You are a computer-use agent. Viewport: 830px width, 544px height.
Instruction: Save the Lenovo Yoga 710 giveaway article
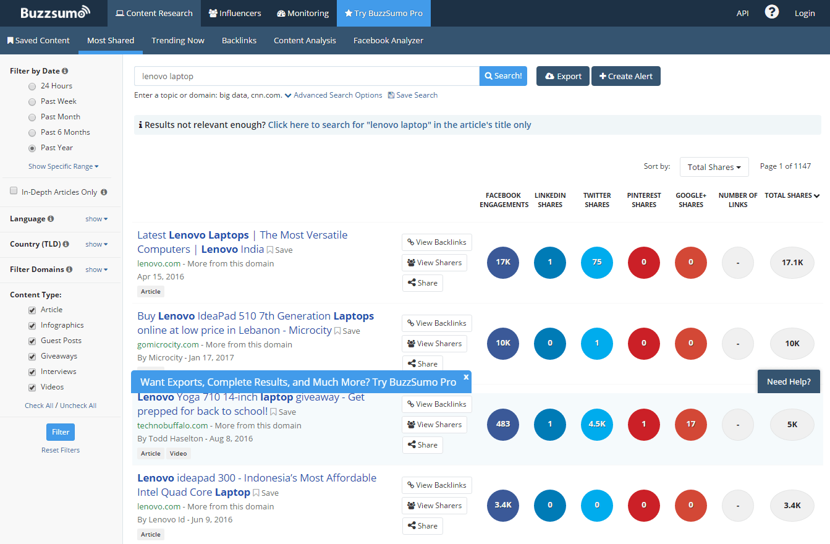tap(282, 412)
